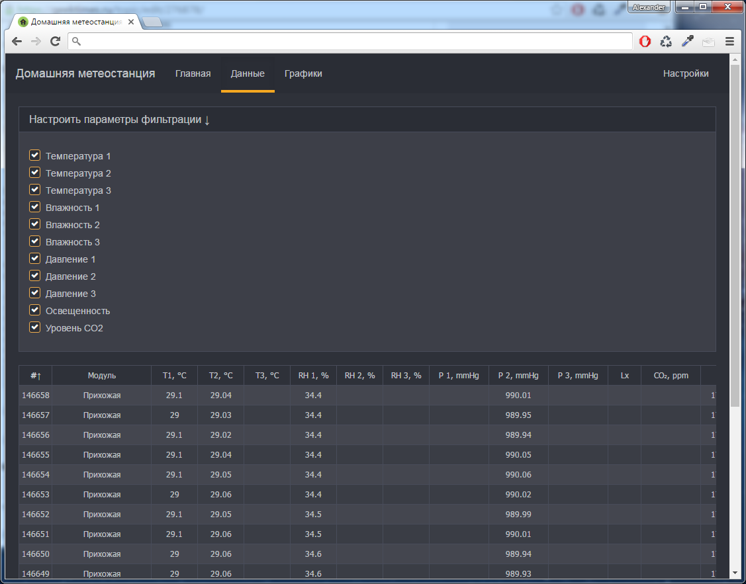This screenshot has height=584, width=746.
Task: Click the T2, °C column header
Action: point(221,376)
